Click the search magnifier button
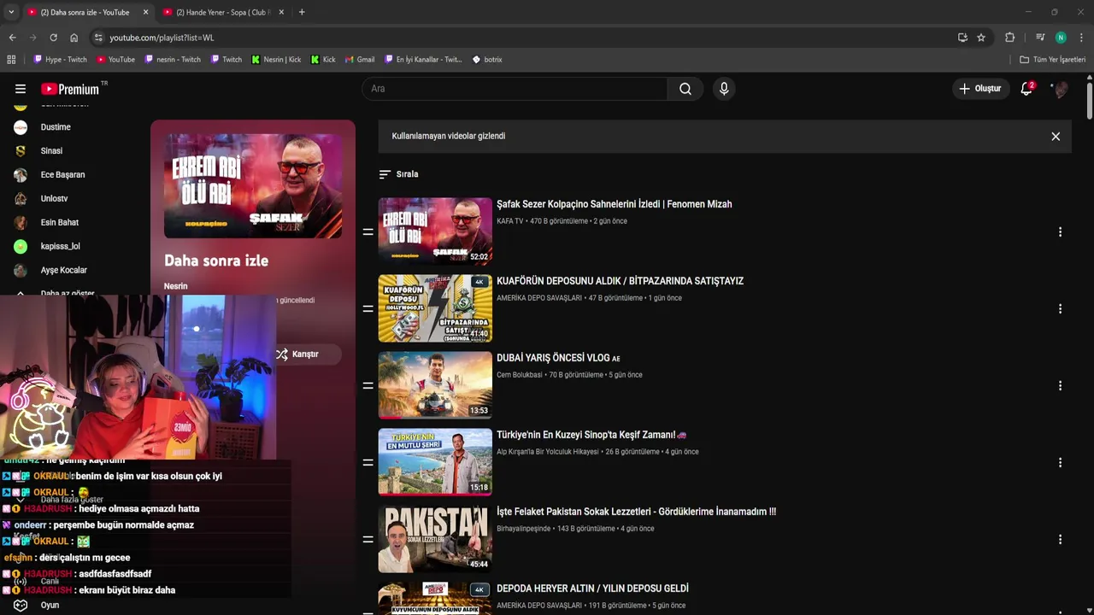Viewport: 1094px width, 615px height. [x=685, y=89]
